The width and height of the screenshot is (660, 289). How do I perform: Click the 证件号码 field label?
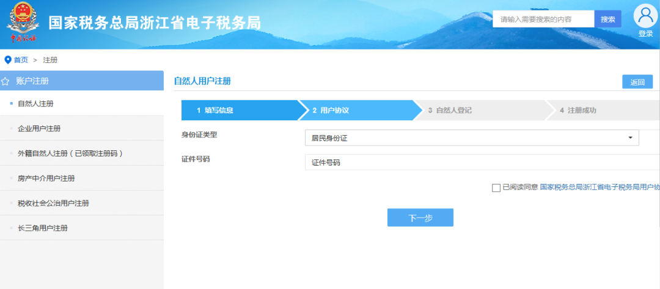click(x=196, y=159)
